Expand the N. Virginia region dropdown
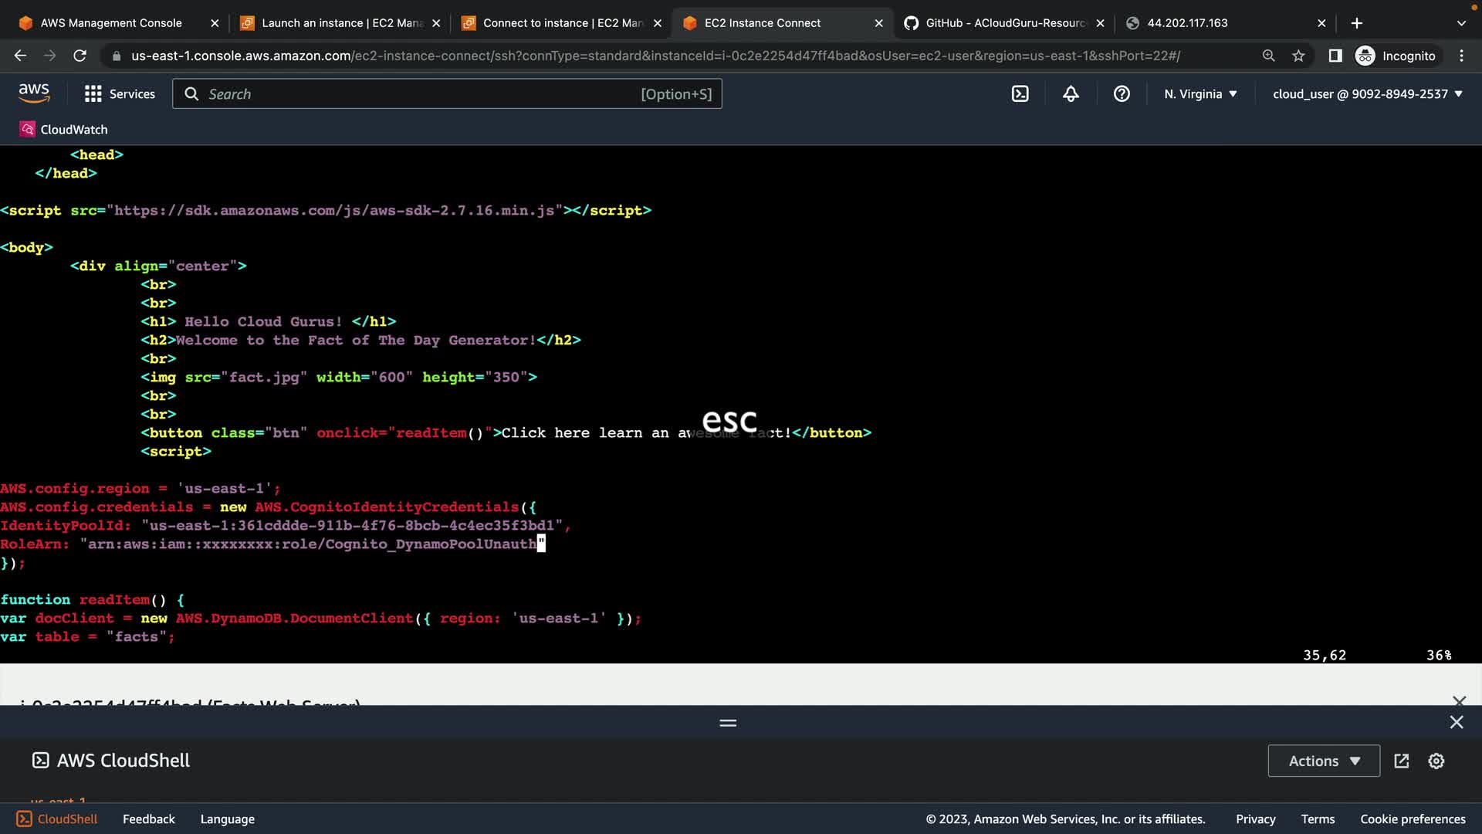Screen dimensions: 1482x834 (1200, 93)
